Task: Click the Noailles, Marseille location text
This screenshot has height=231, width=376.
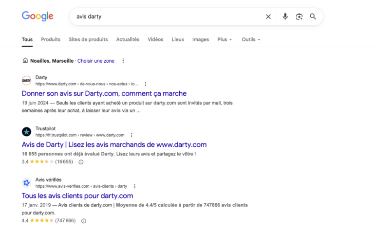Action: pos(52,61)
